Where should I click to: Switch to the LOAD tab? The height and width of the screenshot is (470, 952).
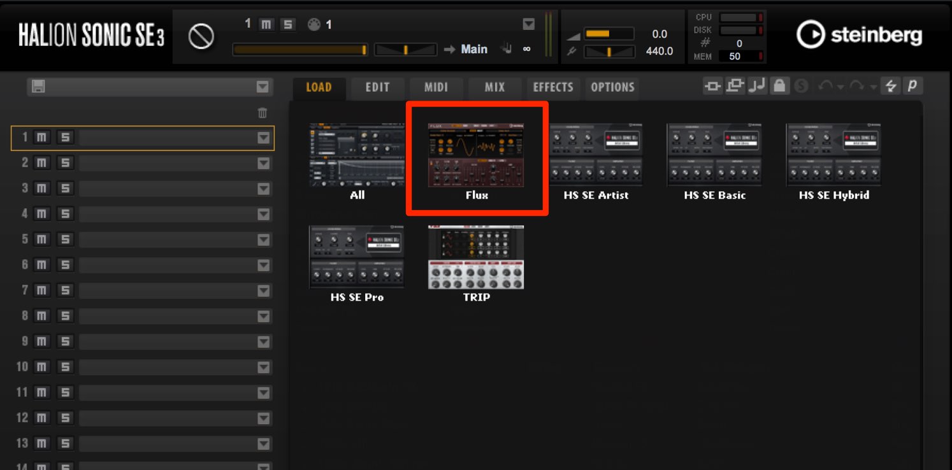pos(319,87)
